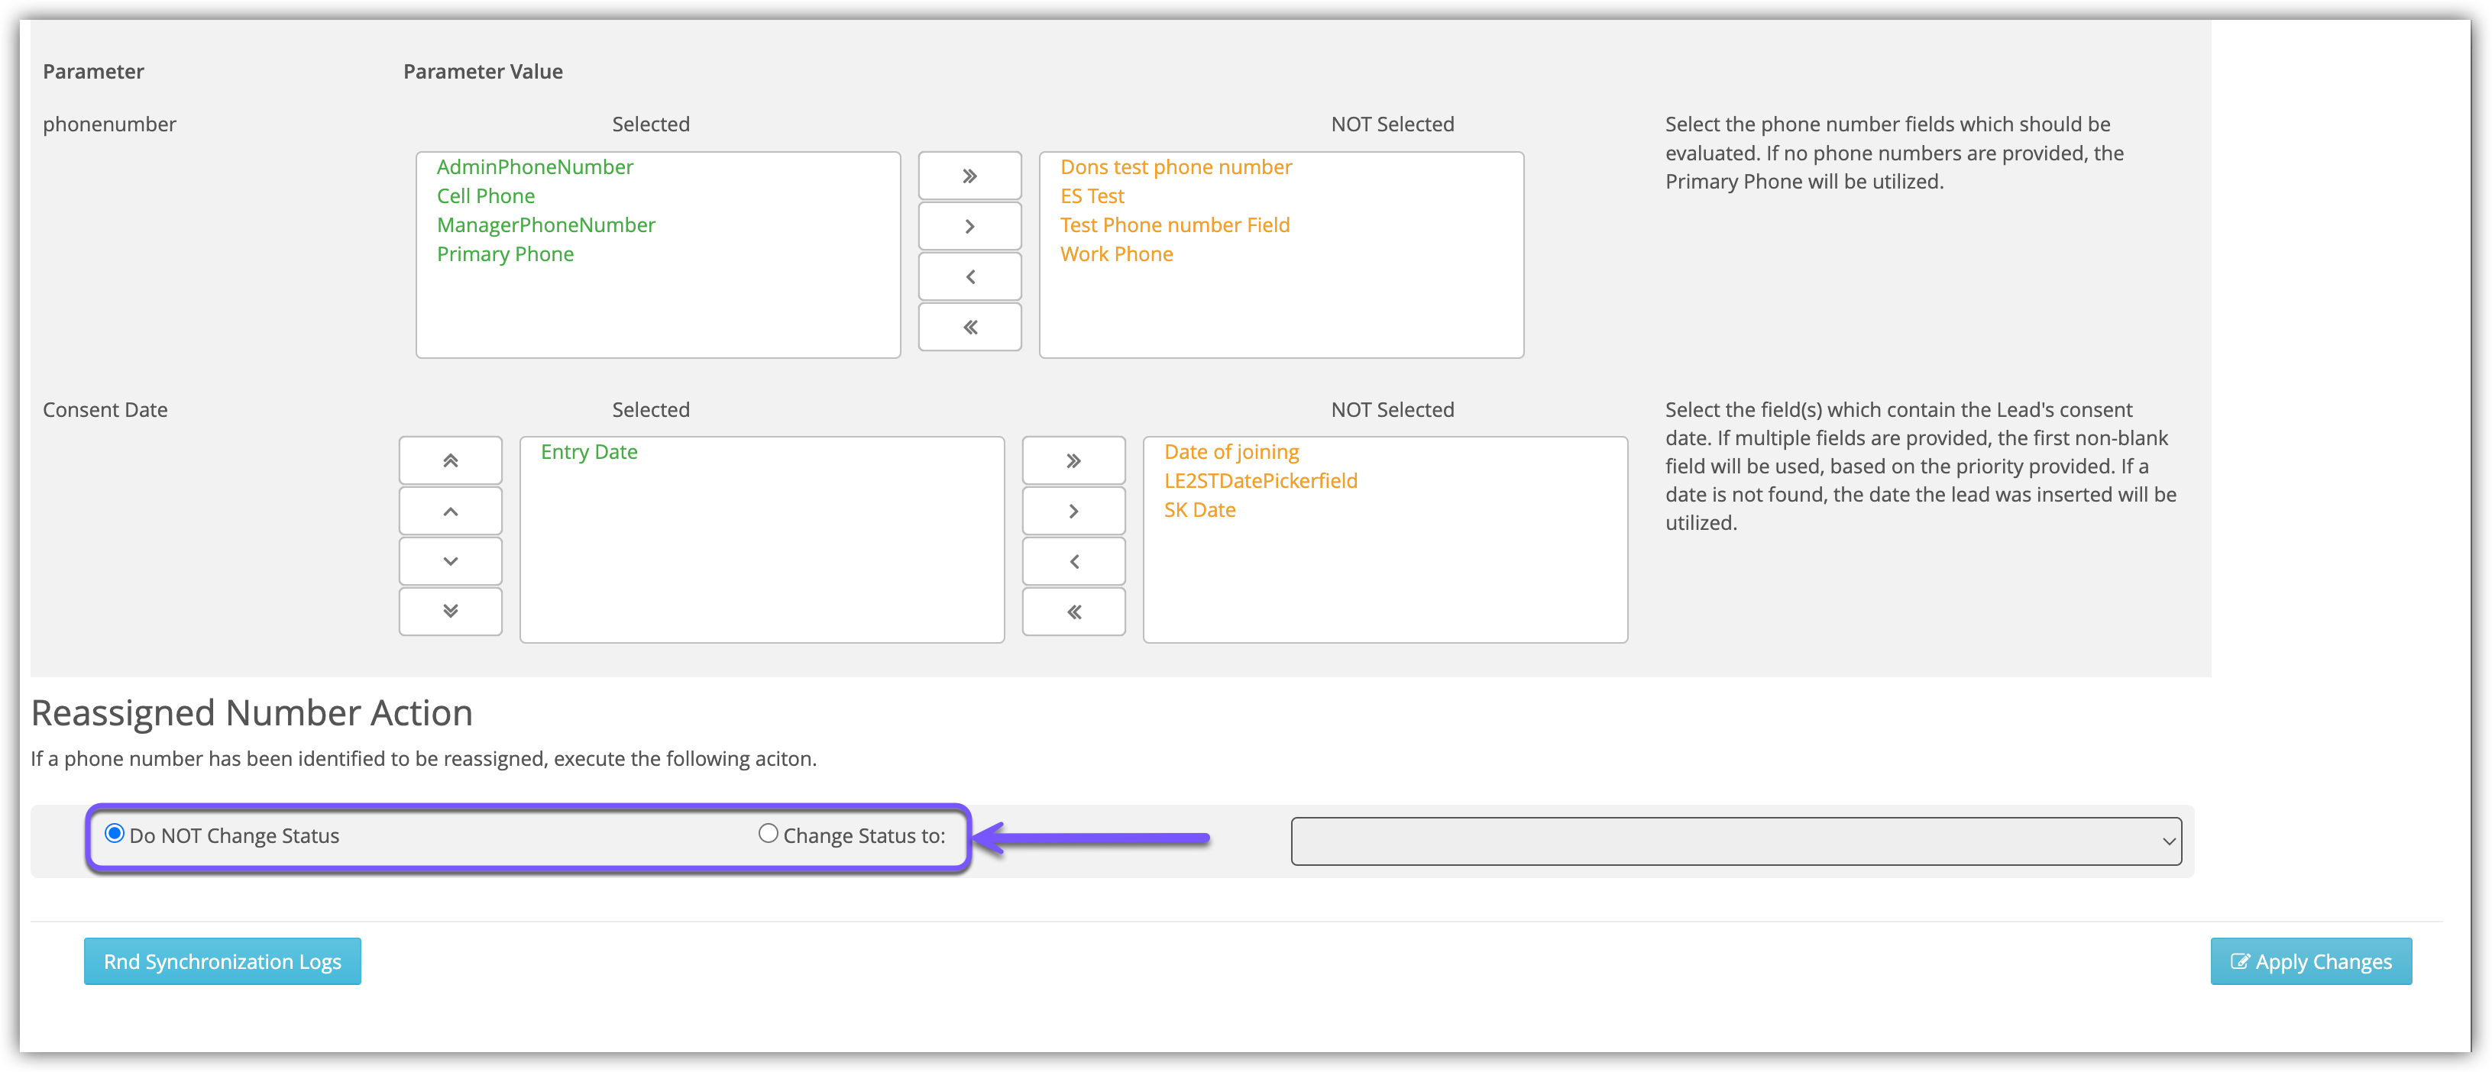Move Consent Date field to bottom priority
Viewport: 2492px width, 1072px height.
pos(450,612)
